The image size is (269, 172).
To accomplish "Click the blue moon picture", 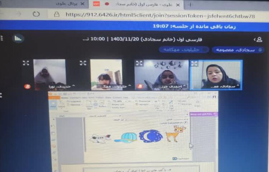I will click(151, 136).
